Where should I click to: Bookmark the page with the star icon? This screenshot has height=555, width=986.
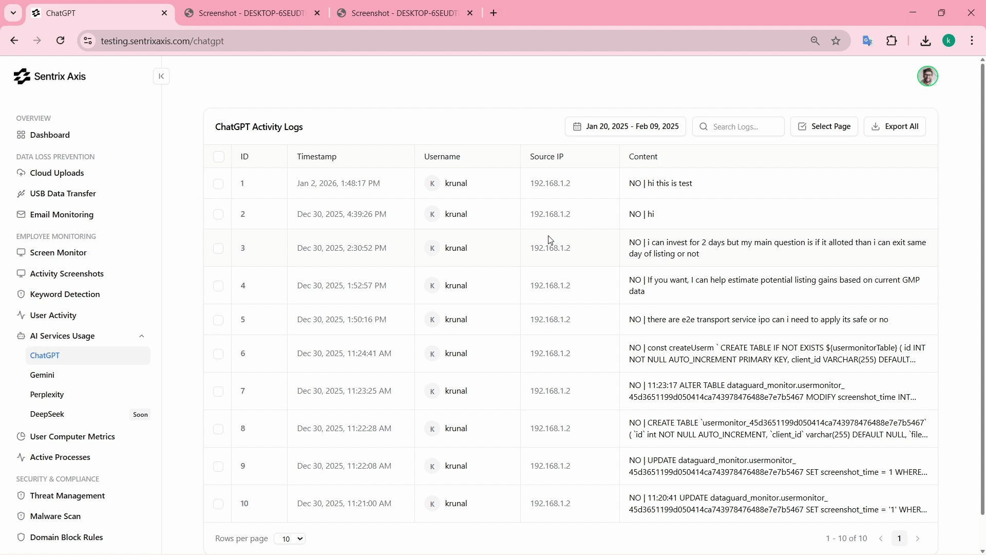[x=836, y=41]
